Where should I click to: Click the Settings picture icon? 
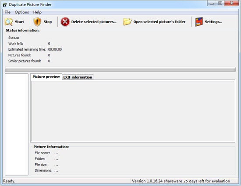point(199,22)
